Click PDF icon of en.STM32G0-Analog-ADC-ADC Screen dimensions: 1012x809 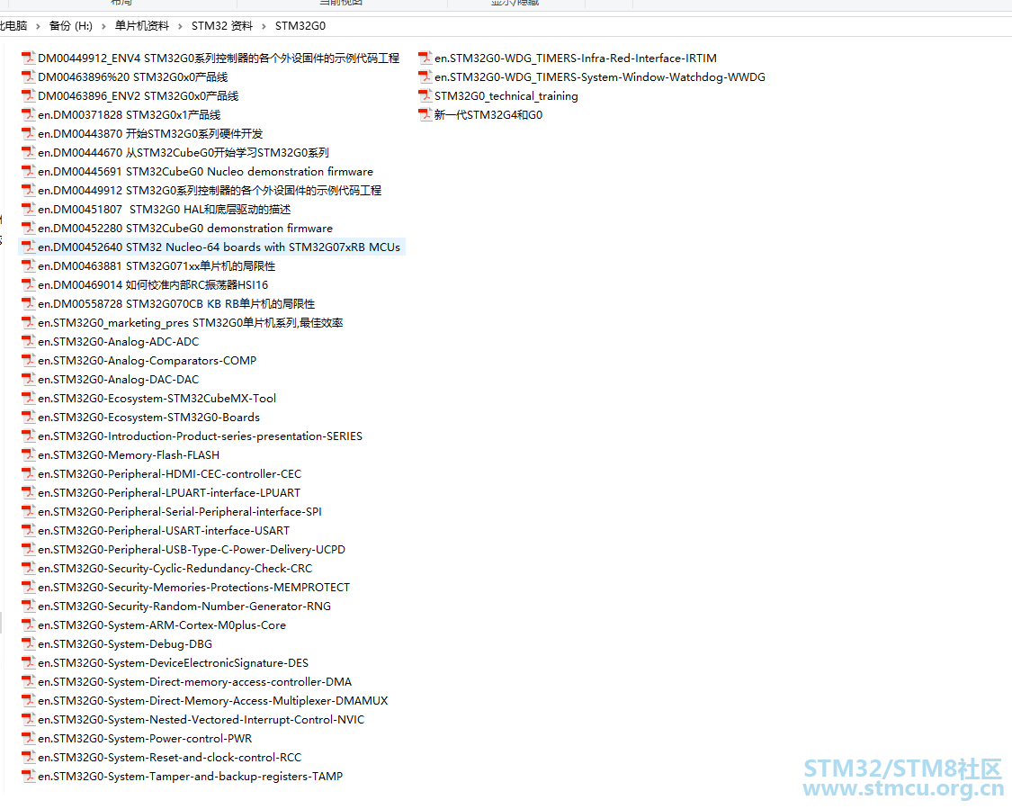coord(28,342)
